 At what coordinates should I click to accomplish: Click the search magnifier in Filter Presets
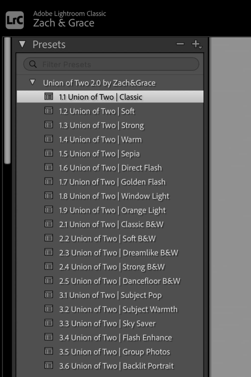pos(33,64)
